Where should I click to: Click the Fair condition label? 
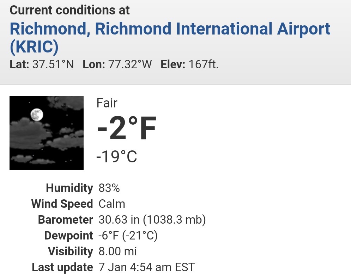(107, 103)
